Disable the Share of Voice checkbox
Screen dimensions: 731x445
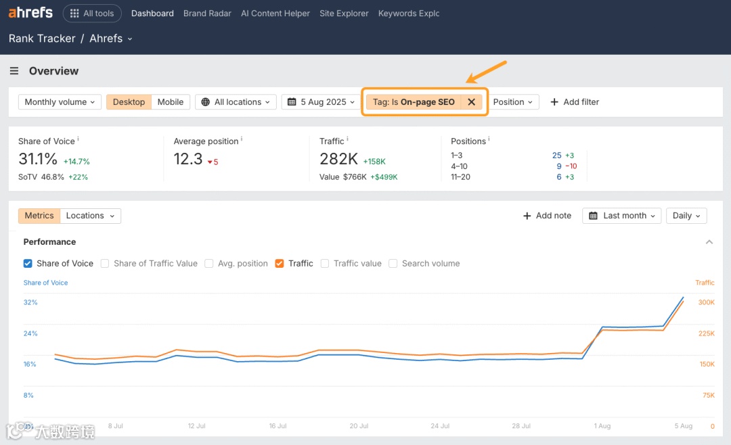click(27, 263)
